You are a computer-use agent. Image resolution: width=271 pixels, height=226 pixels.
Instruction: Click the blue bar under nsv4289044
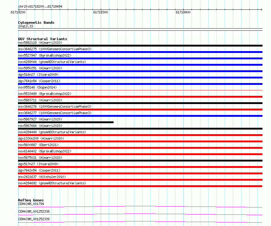click(140, 65)
